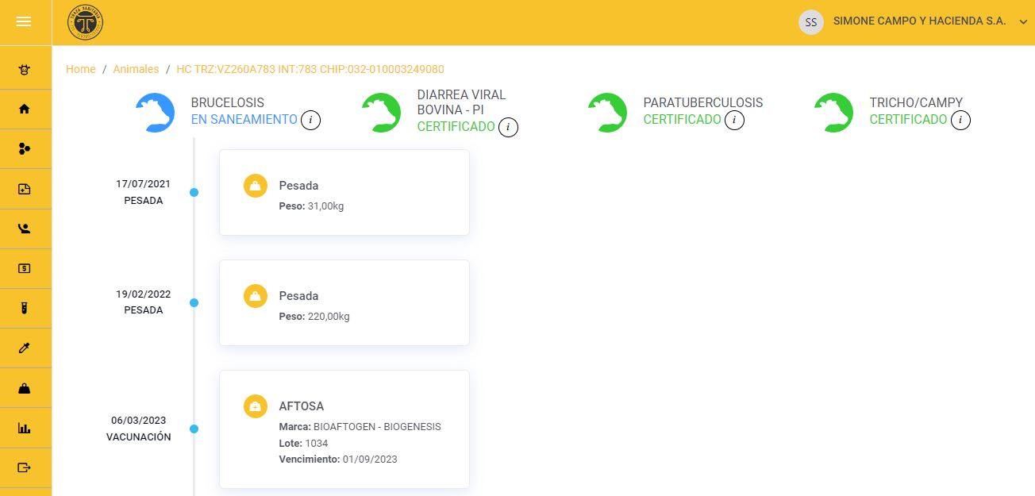
Task: Click the Home breadcrumb link
Action: [x=81, y=69]
